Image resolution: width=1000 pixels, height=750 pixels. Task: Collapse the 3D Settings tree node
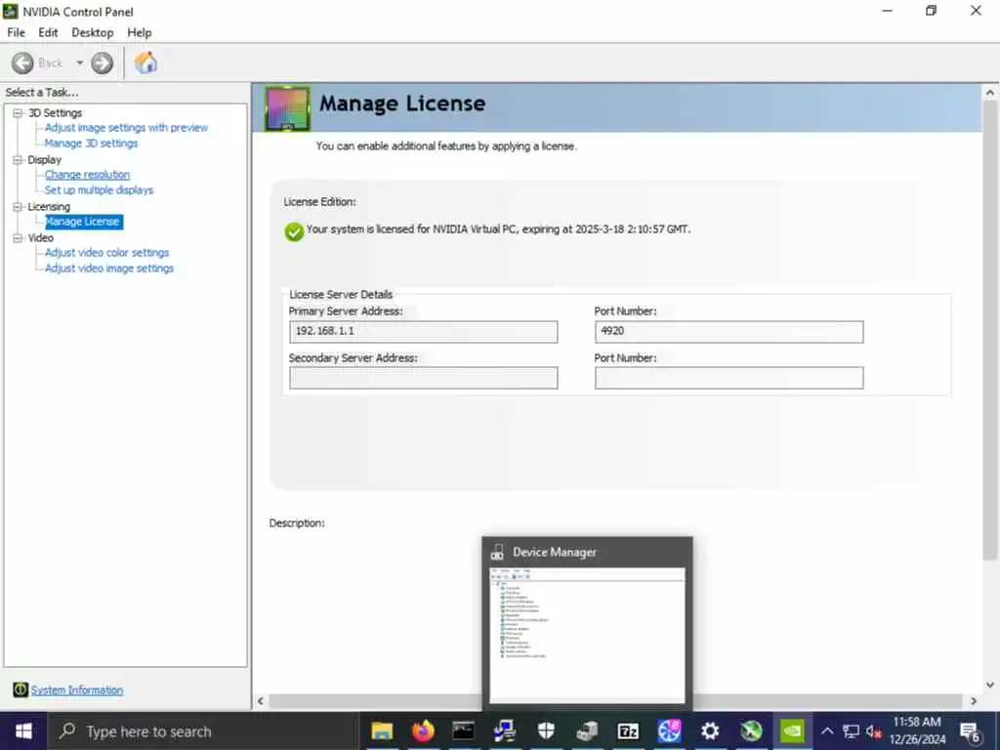click(x=18, y=113)
